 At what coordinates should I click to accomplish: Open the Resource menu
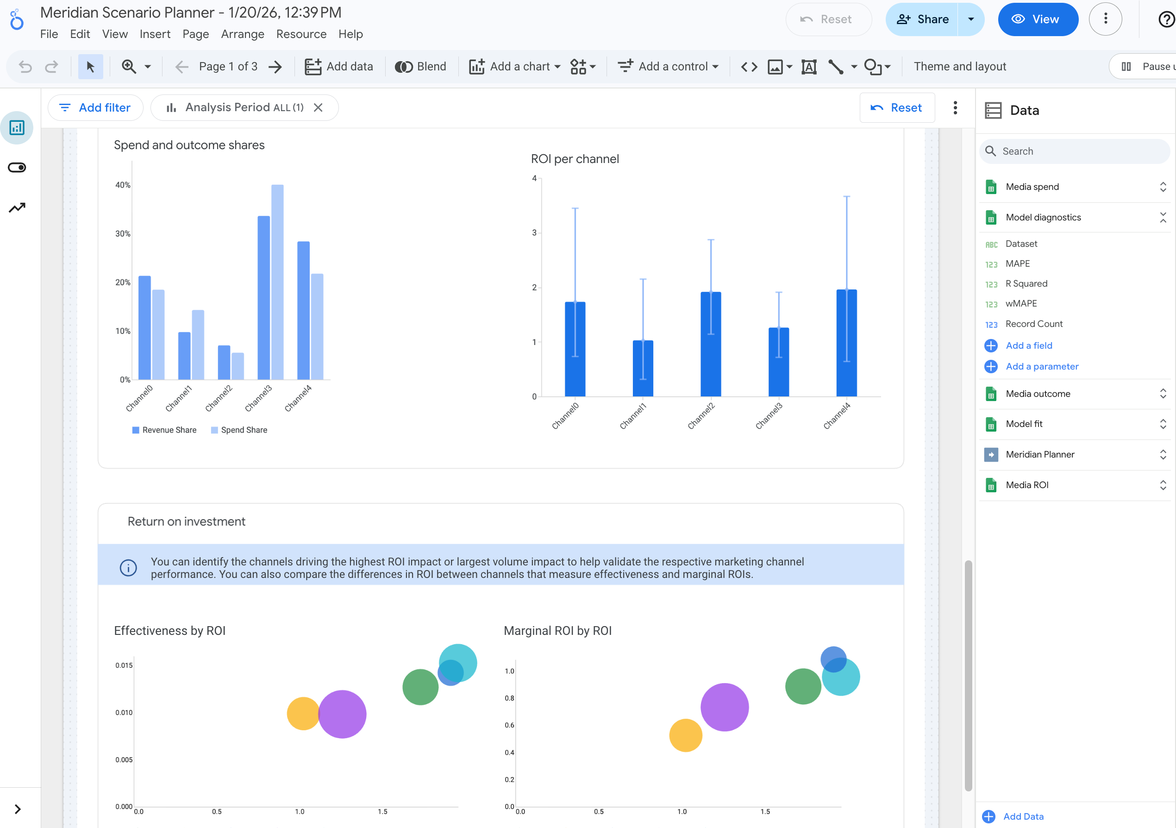coord(301,34)
